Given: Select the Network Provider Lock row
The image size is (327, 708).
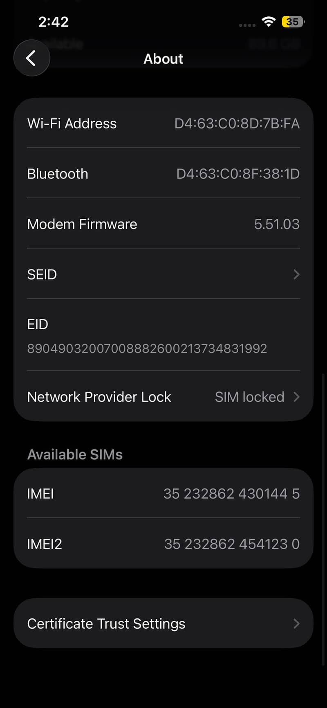Looking at the screenshot, I should [163, 397].
